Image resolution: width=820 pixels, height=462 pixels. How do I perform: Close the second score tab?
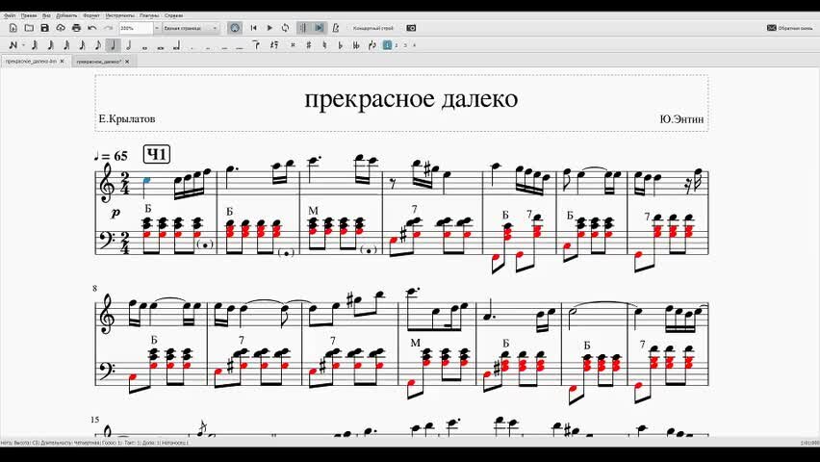tap(127, 62)
